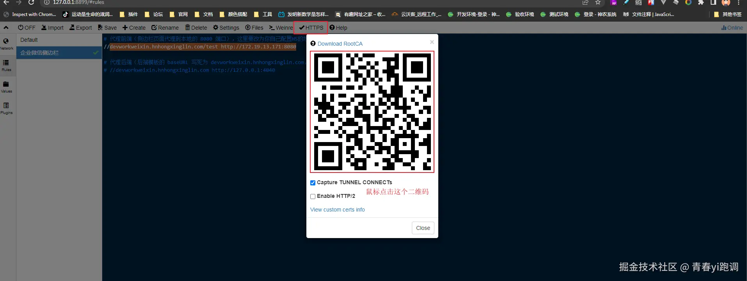Click the Close button in the dialog
Image resolution: width=747 pixels, height=281 pixels.
click(423, 228)
